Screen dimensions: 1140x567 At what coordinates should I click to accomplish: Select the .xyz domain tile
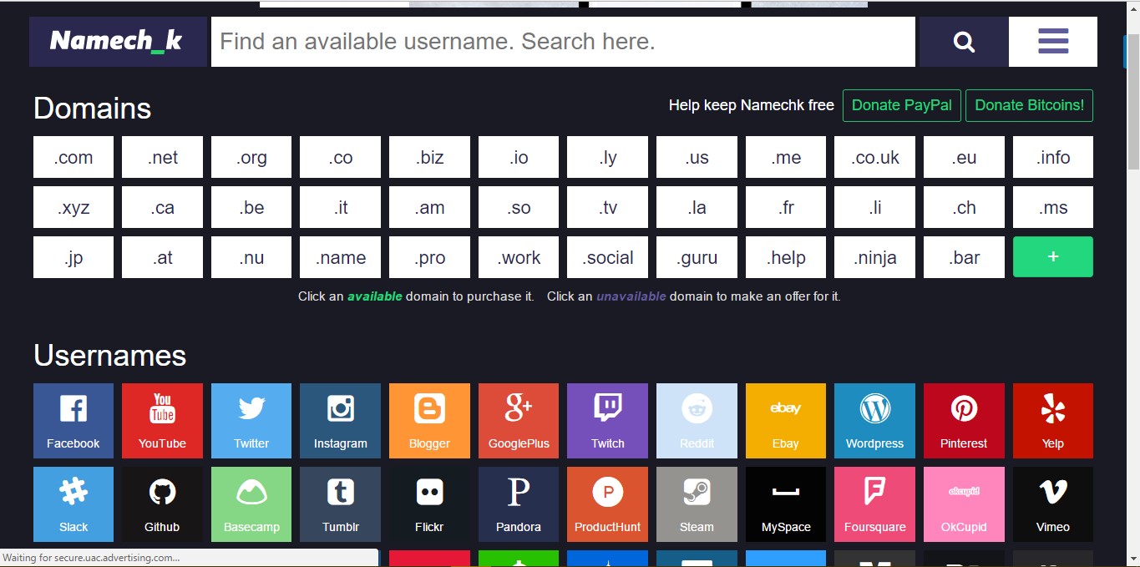point(73,207)
